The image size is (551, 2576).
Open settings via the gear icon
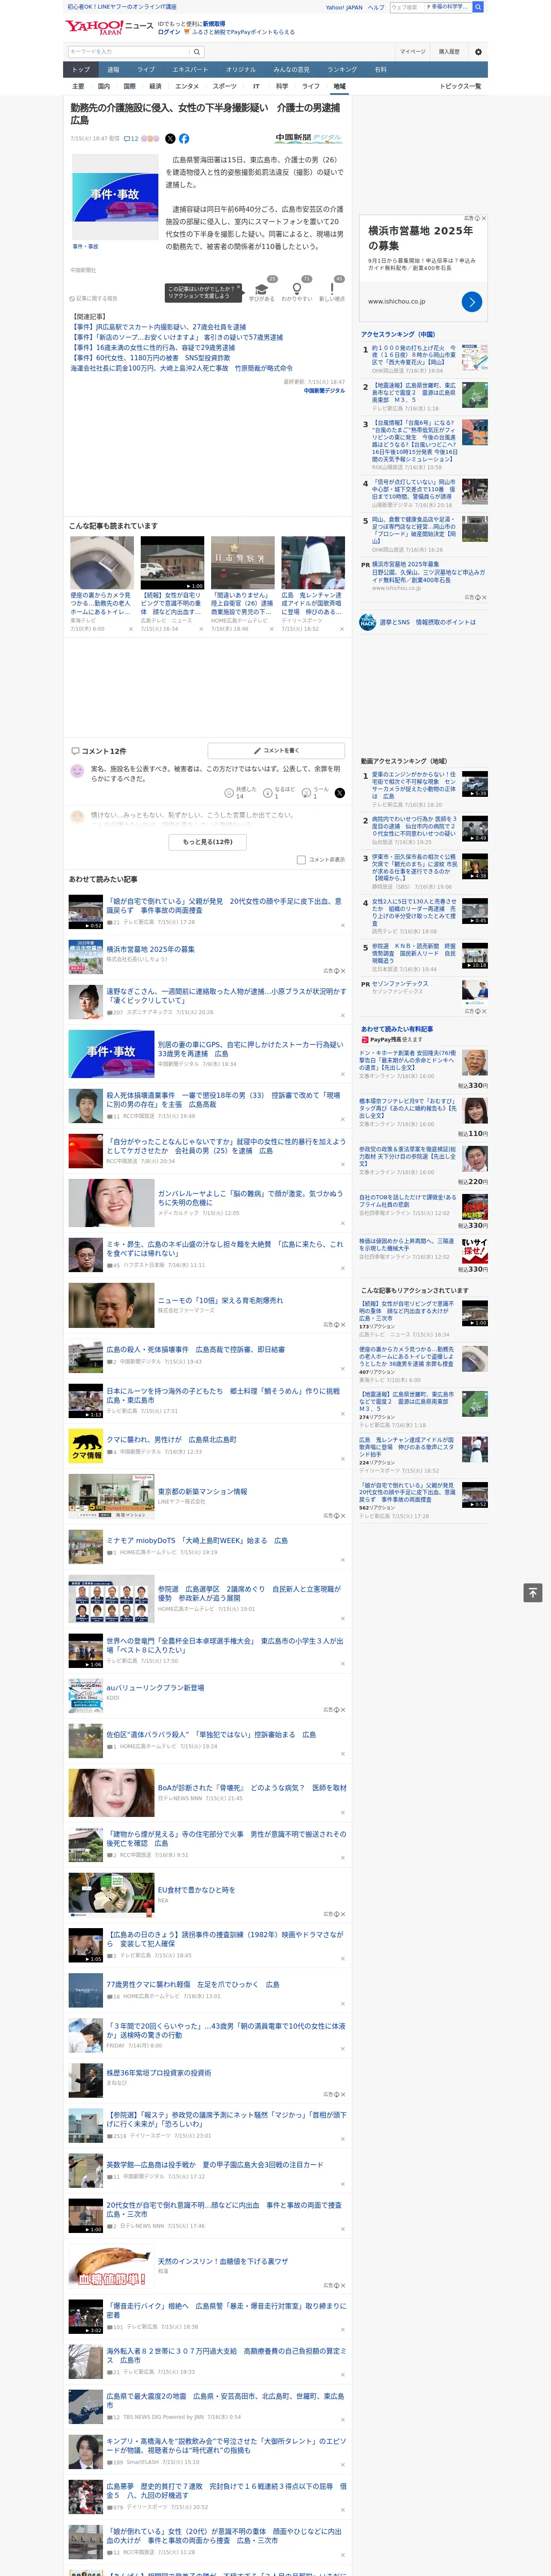(478, 52)
